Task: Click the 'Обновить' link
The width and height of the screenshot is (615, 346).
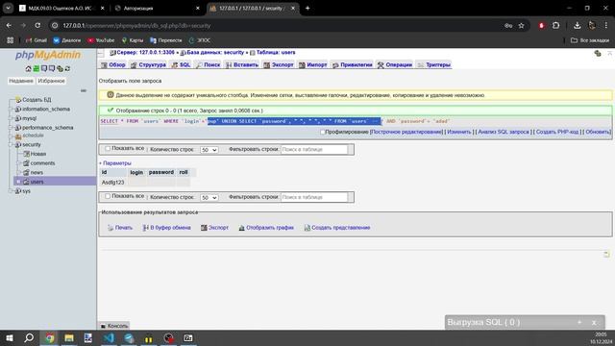Action: 598,133
